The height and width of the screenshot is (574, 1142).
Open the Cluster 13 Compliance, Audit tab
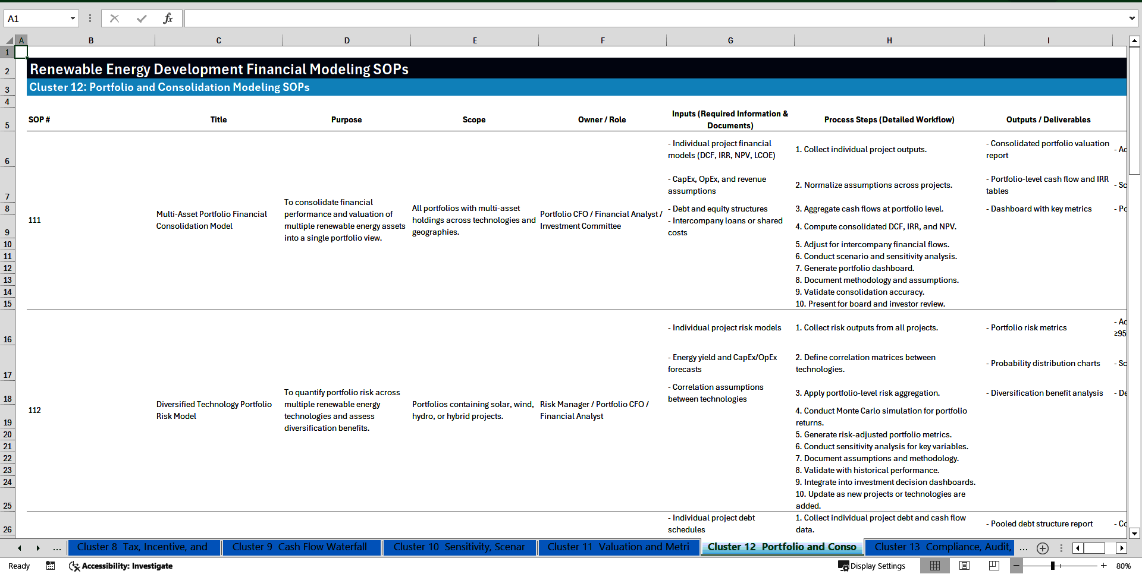940,547
